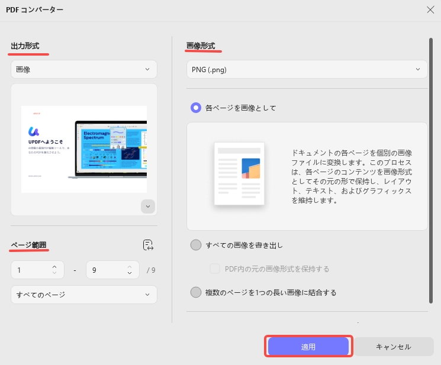Click the 適用 apply button
The width and height of the screenshot is (441, 365).
(x=308, y=347)
